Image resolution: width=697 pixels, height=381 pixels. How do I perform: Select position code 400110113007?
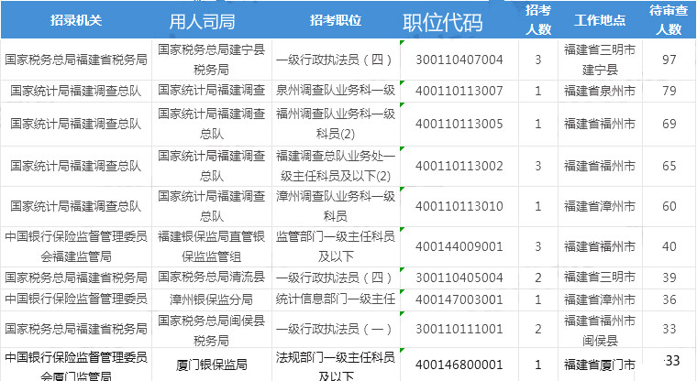click(459, 91)
